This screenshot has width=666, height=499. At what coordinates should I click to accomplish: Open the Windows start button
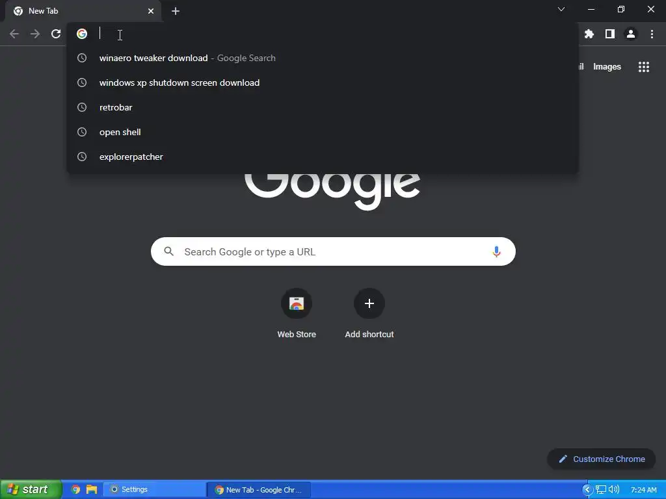tap(31, 489)
